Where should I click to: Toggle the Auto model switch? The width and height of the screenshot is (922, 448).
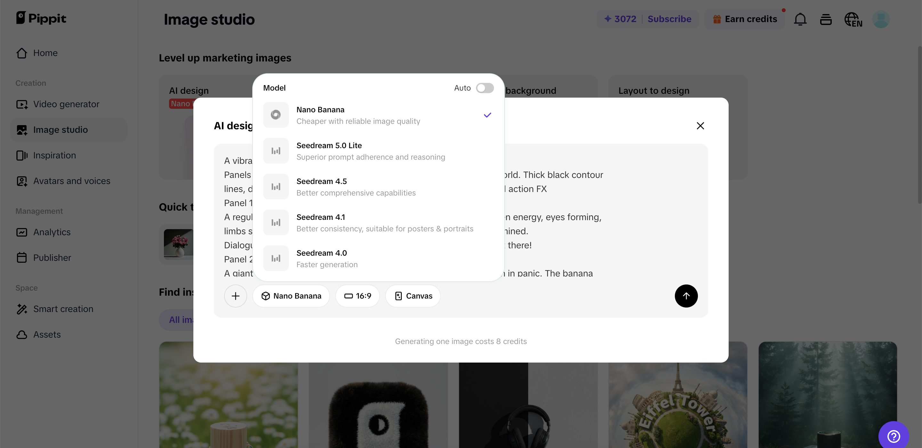click(x=485, y=88)
